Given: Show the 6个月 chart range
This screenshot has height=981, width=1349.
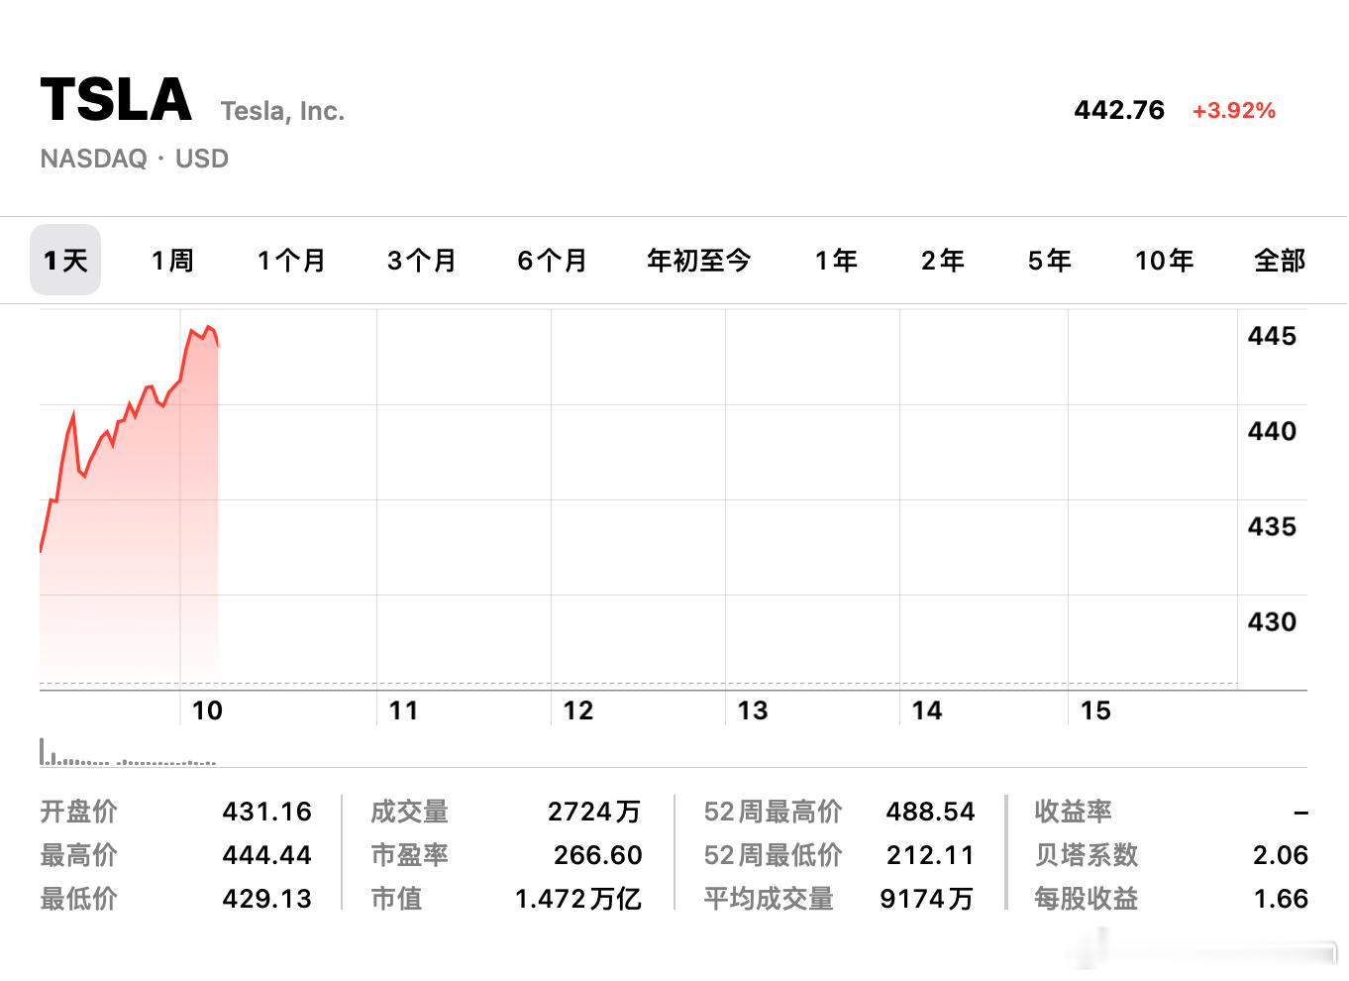Looking at the screenshot, I should pos(553,261).
